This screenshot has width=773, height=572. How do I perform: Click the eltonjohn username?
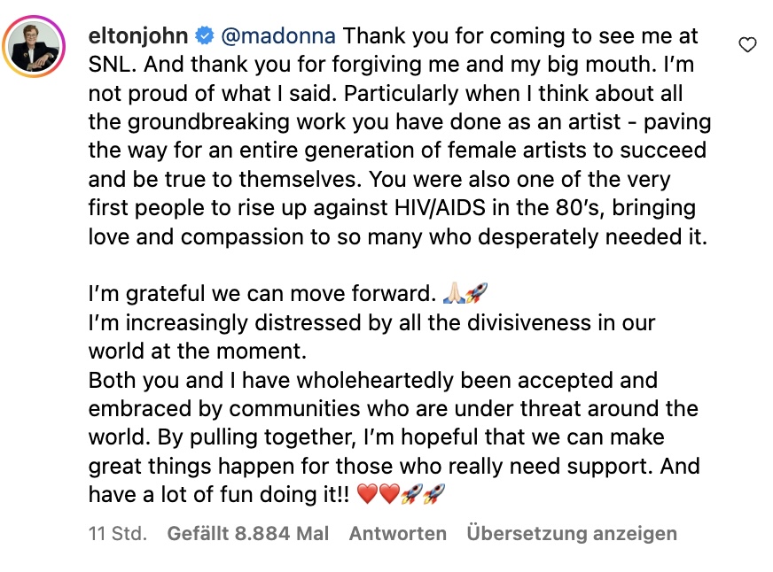138,36
